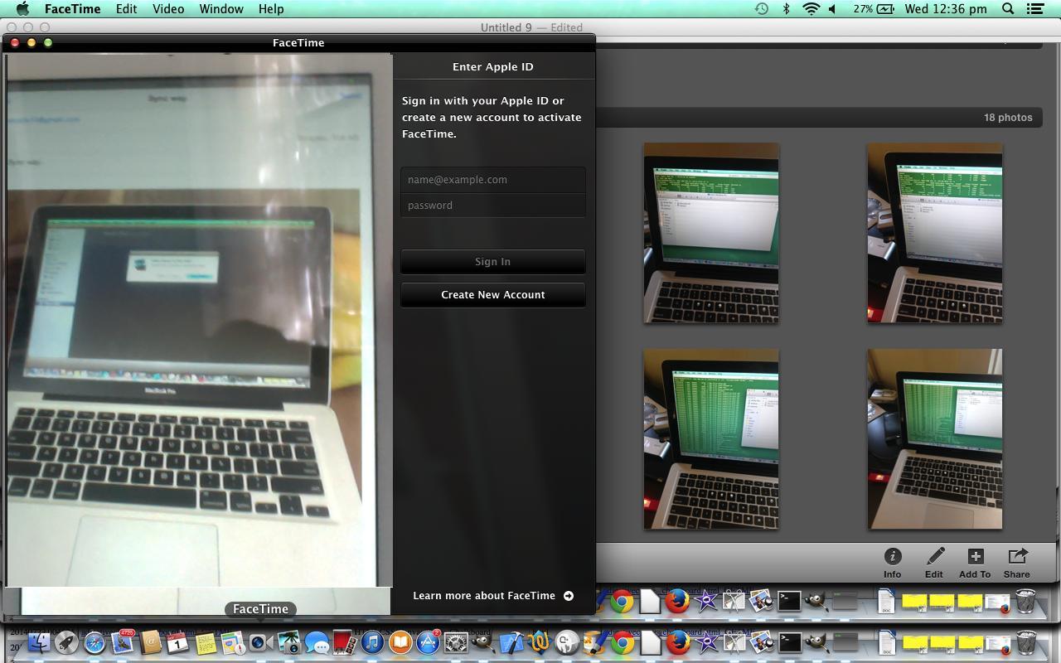Select the bottom-right laptop photo thumbnail

[x=935, y=438]
